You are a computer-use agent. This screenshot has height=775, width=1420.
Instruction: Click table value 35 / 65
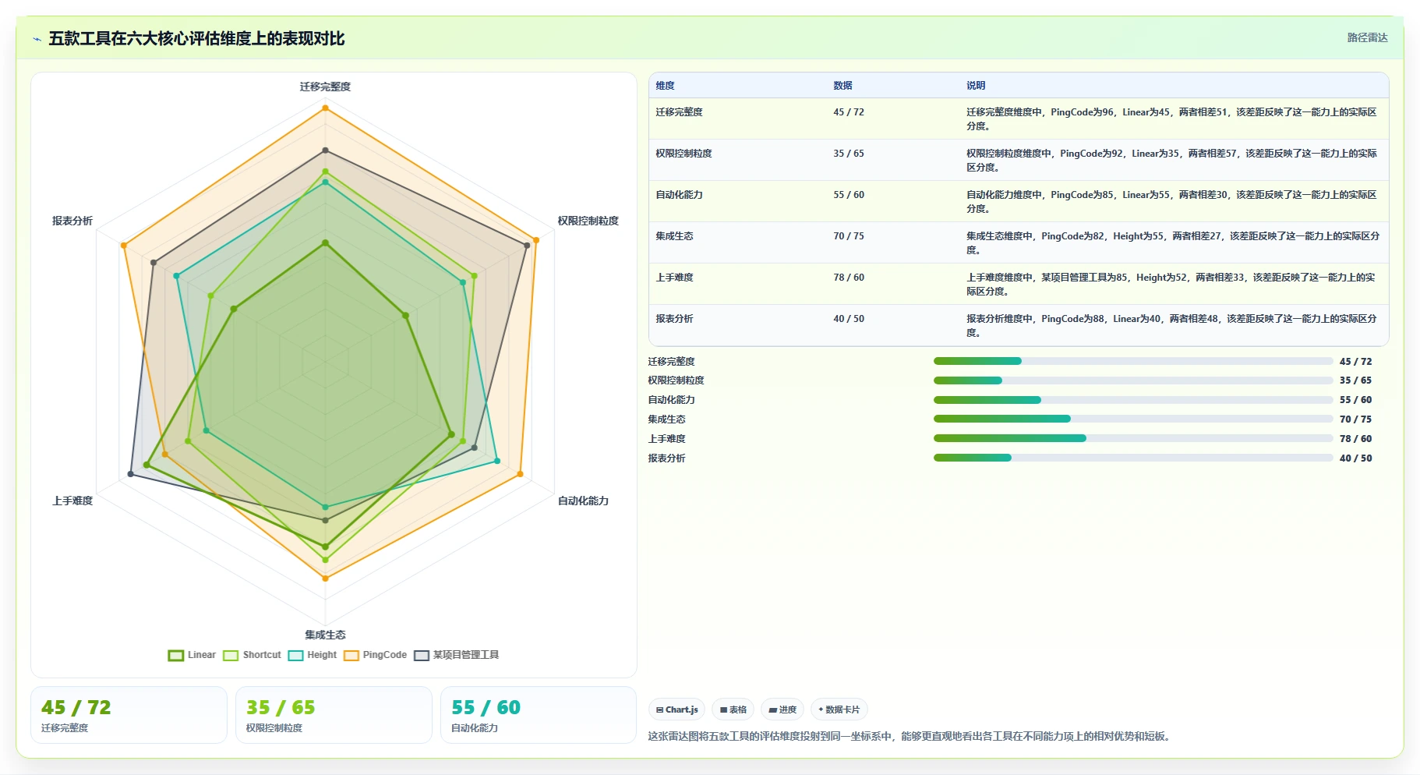point(849,154)
